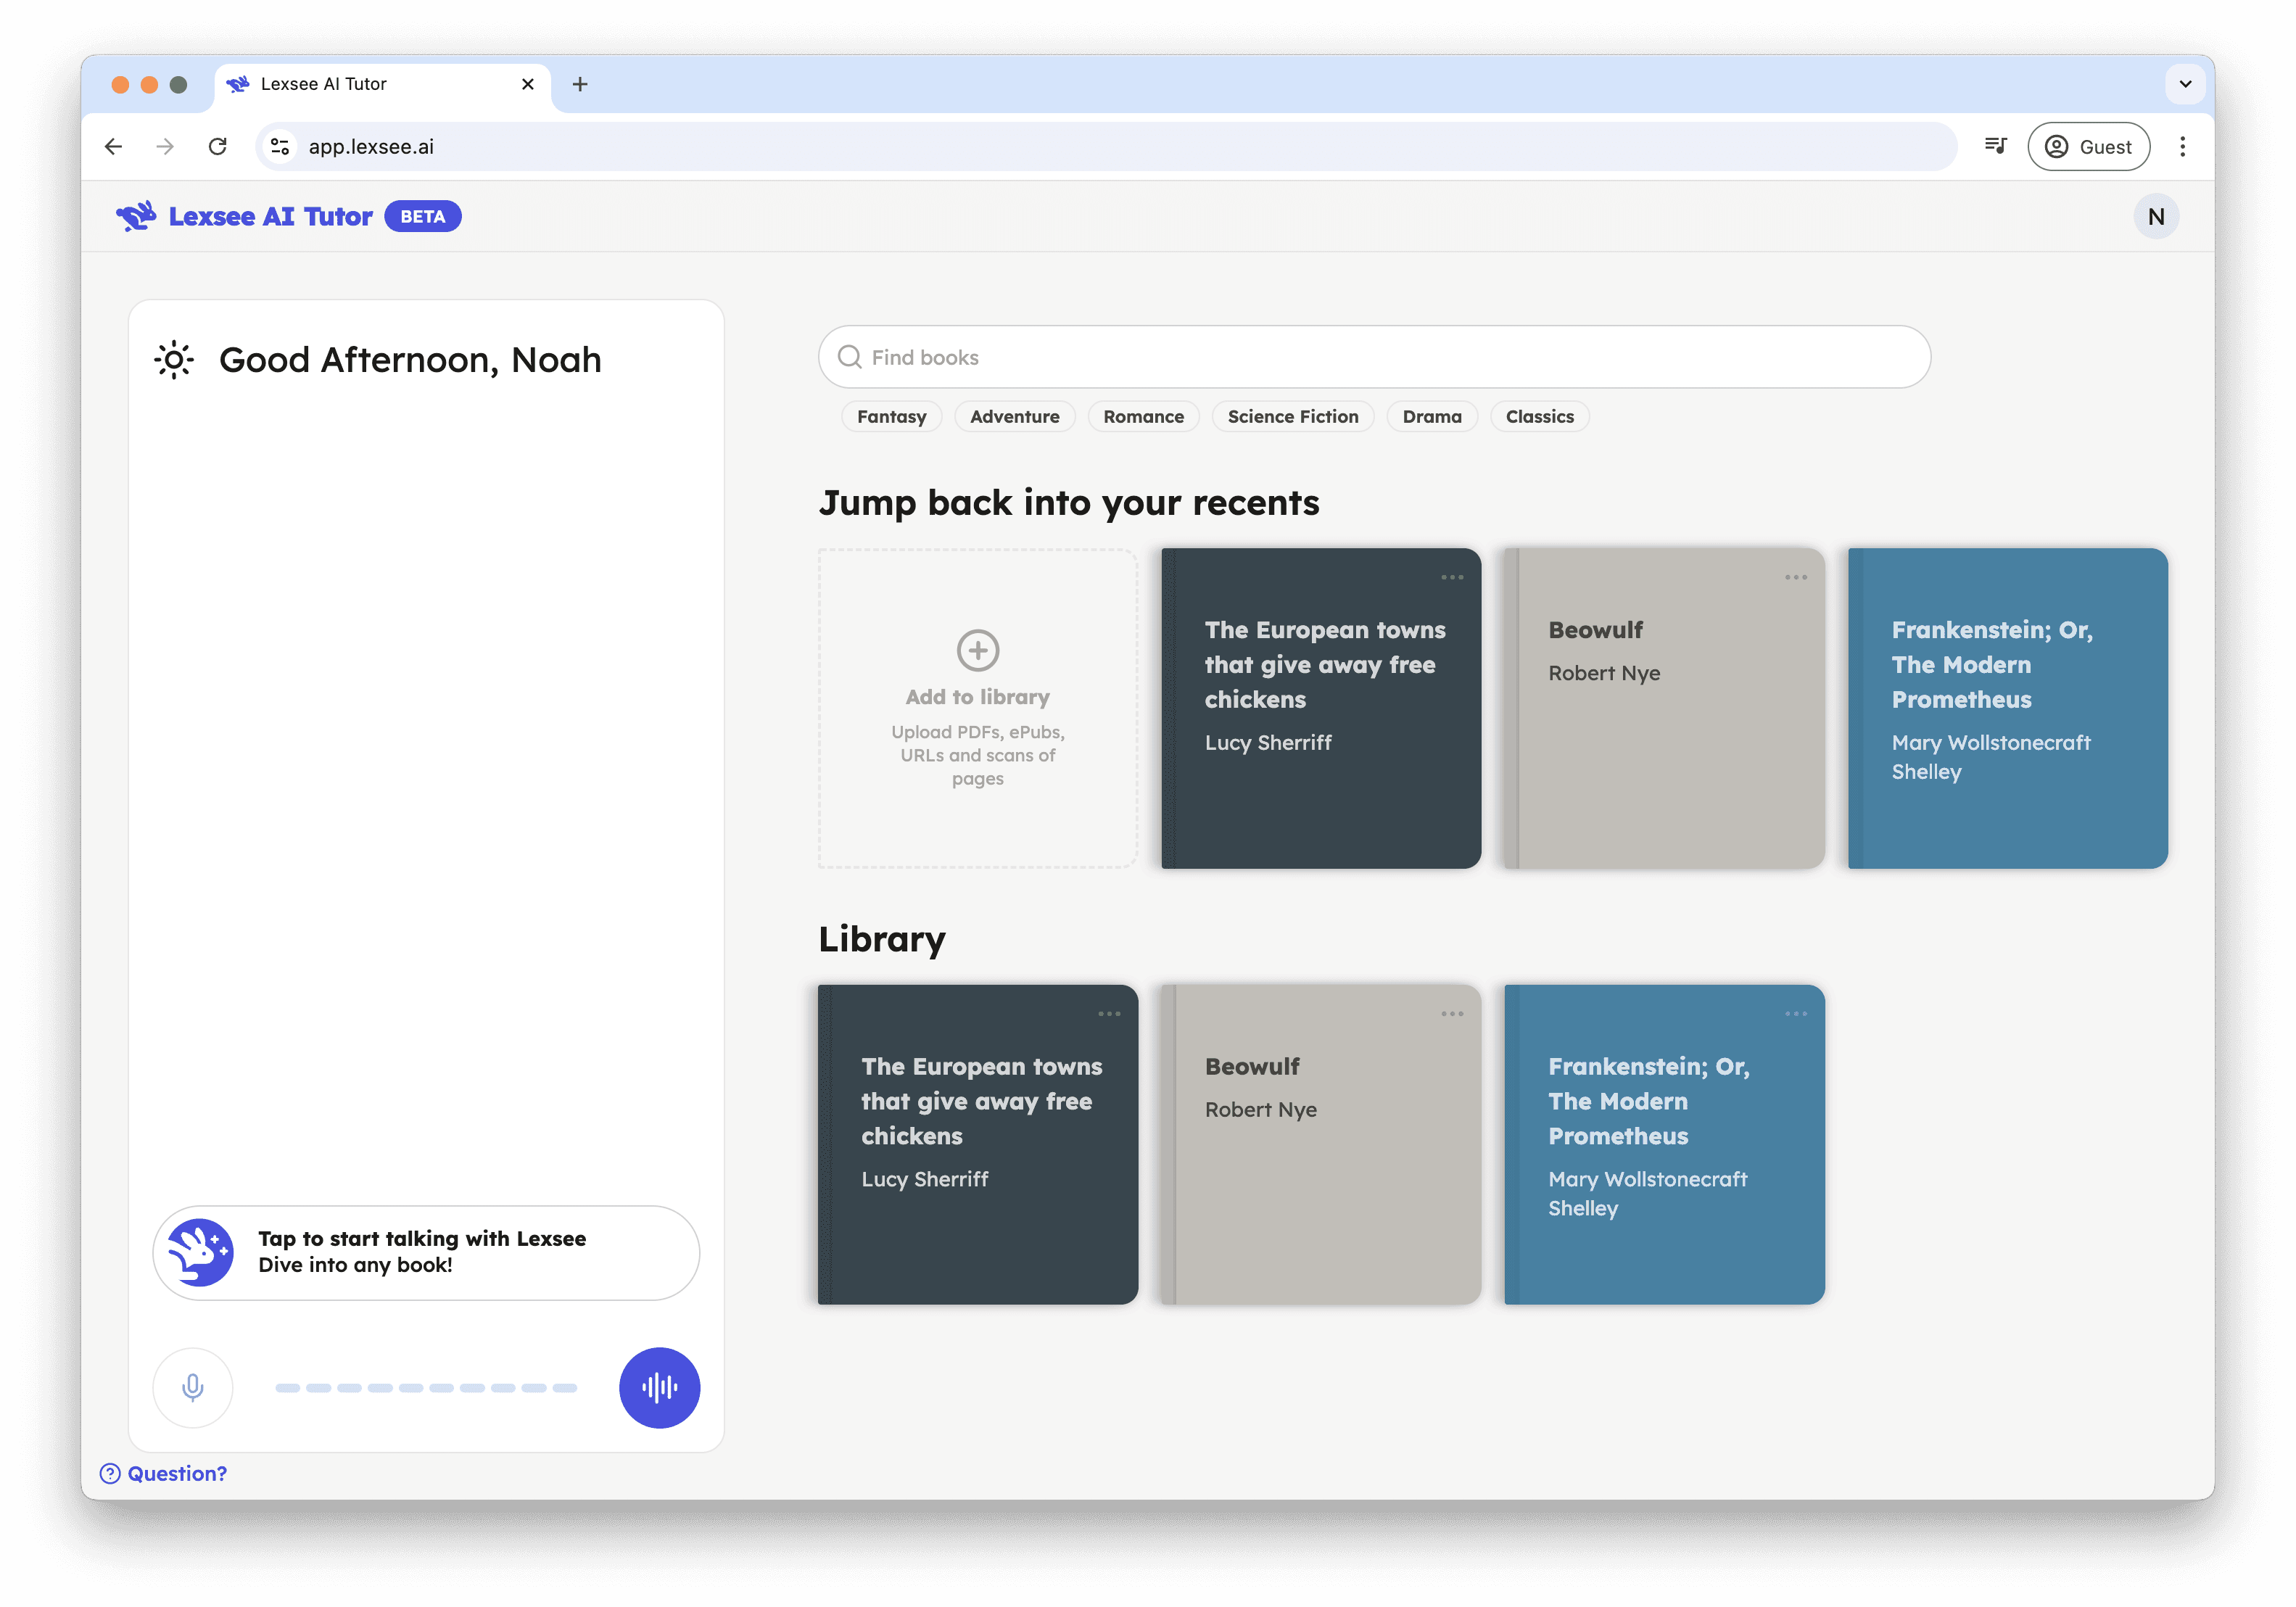Click the browser forward arrow

(x=165, y=146)
